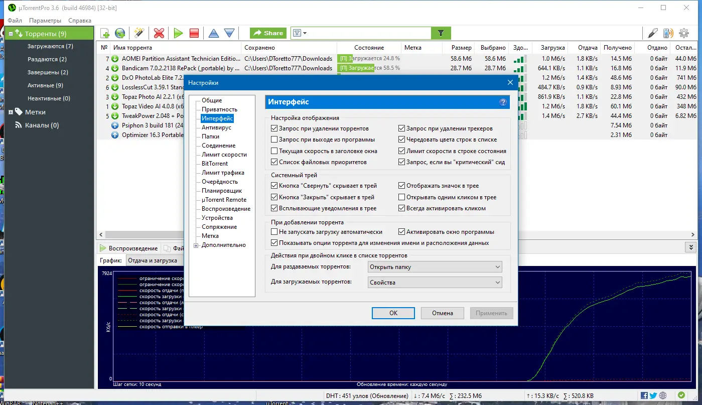This screenshot has height=405, width=702.
Task: Click the green 'Share' button
Action: (267, 33)
